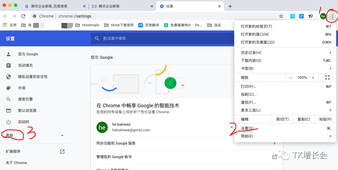This screenshot has width=338, height=170.
Task: Choose 打印(P)... from menu
Action: pyautogui.click(x=285, y=87)
